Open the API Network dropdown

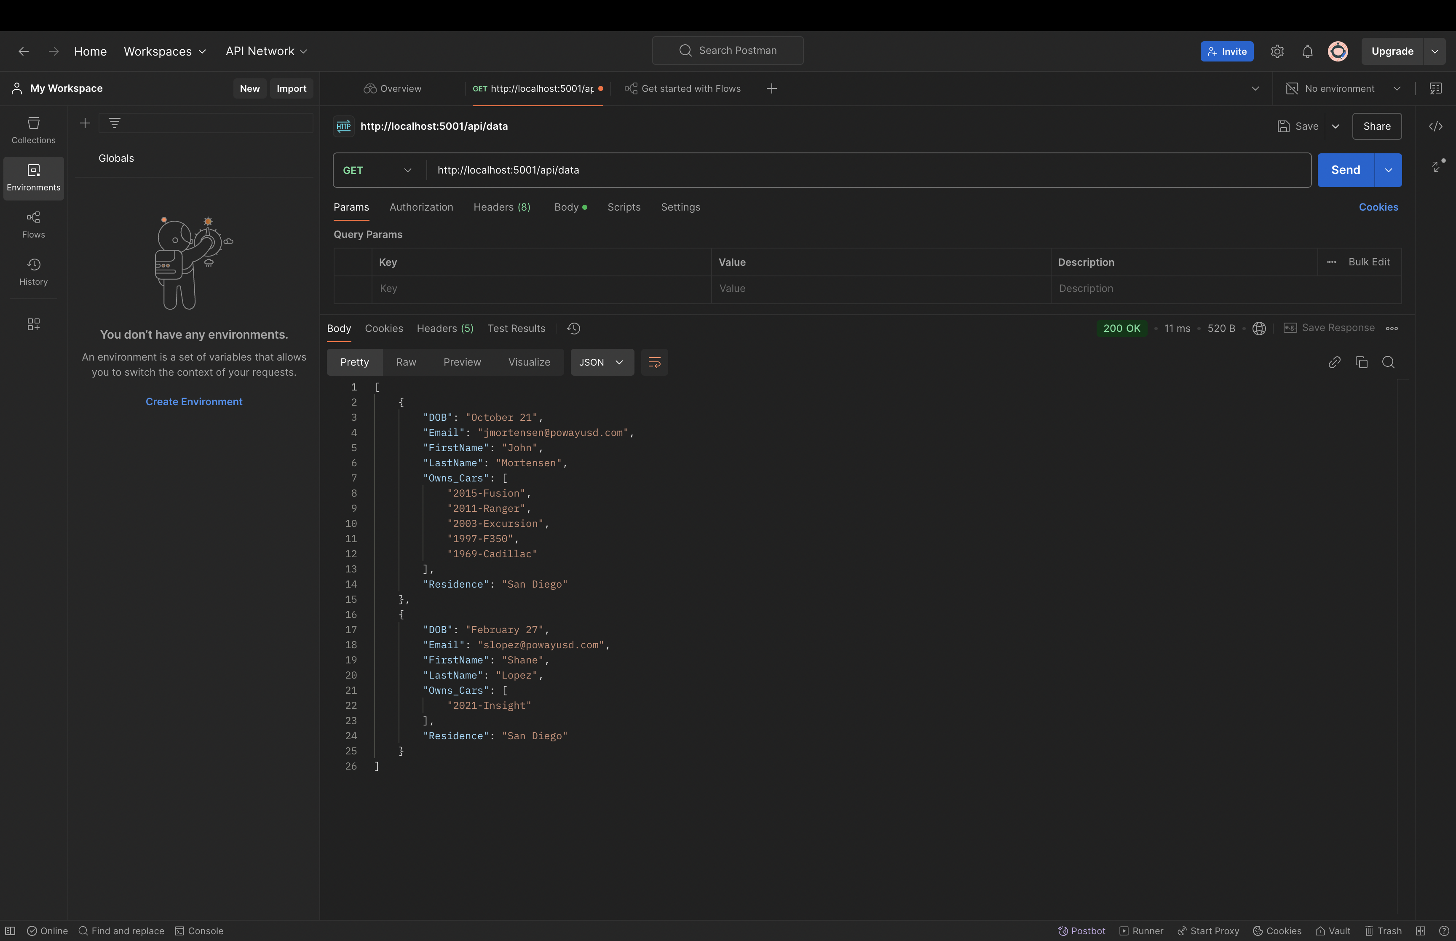tap(266, 51)
